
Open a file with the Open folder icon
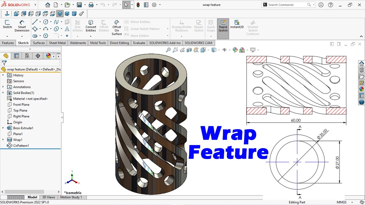coord(67,5)
